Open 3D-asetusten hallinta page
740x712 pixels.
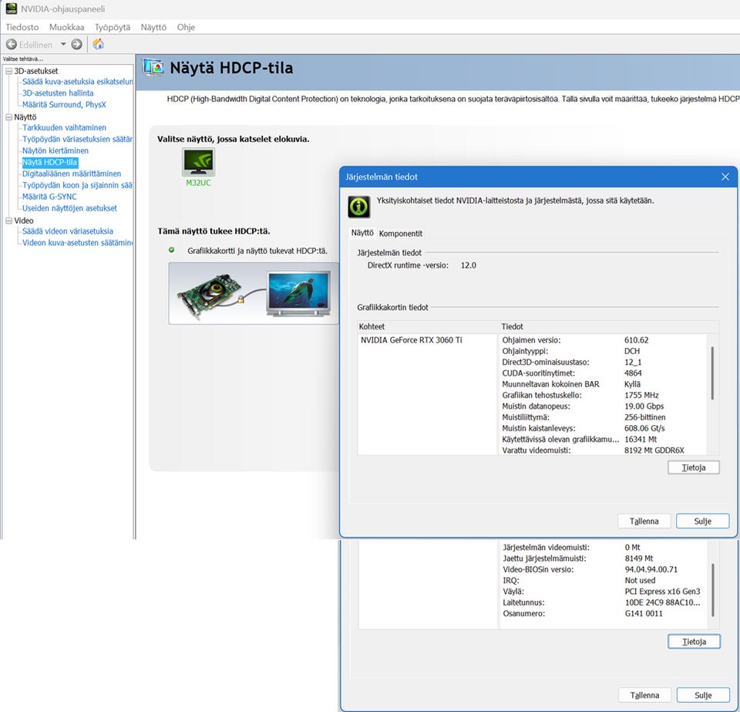[x=58, y=93]
